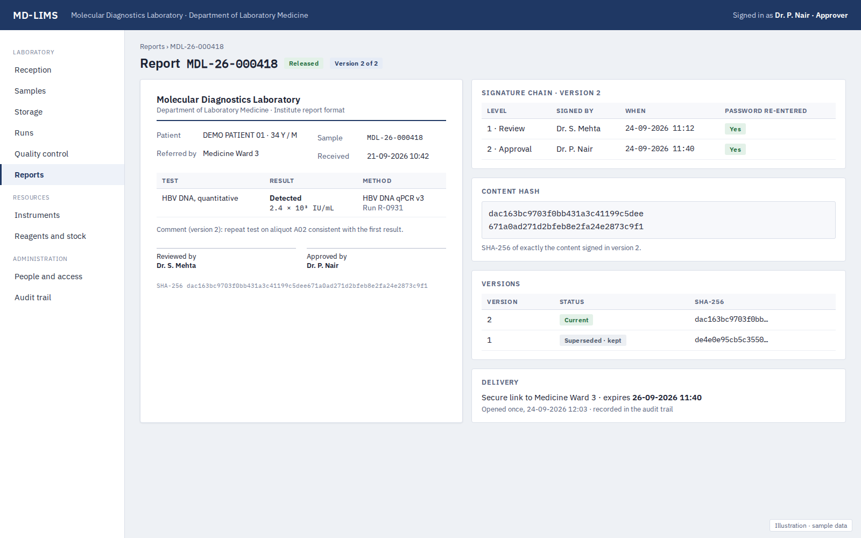Click the version 2 comment text
The width and height of the screenshot is (861, 538).
(x=280, y=229)
